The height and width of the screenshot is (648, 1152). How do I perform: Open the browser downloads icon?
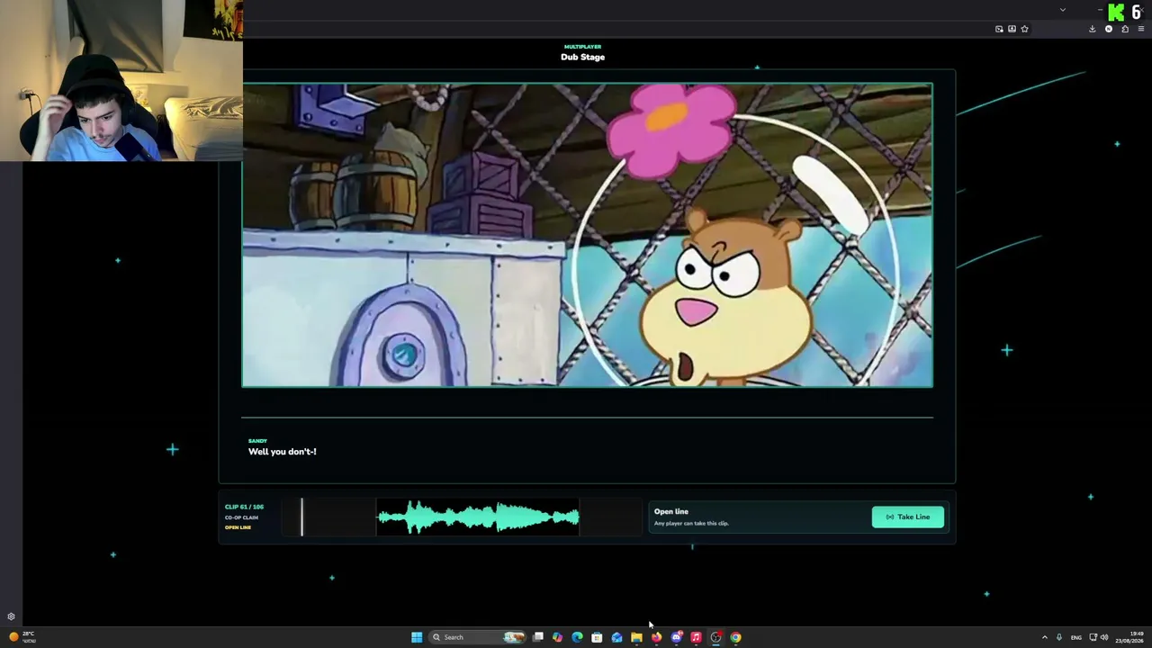pos(1093,29)
